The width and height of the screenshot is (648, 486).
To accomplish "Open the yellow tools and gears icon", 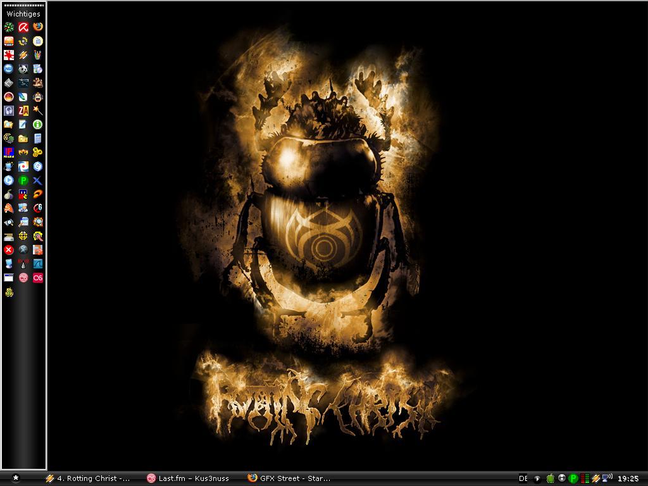I will click(x=37, y=153).
